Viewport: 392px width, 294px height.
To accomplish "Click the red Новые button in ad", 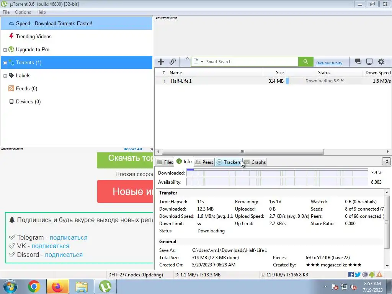I will pyautogui.click(x=125, y=191).
